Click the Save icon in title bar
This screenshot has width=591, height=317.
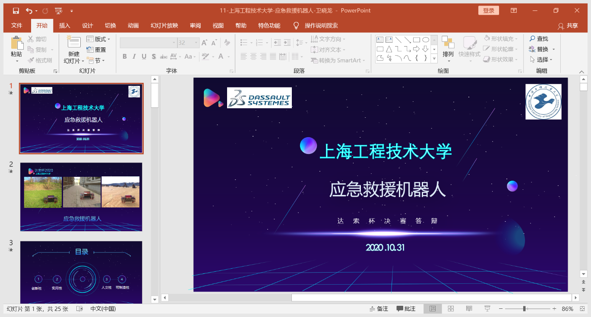click(16, 11)
